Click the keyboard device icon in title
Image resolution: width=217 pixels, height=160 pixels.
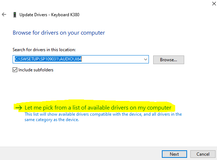click(14, 15)
